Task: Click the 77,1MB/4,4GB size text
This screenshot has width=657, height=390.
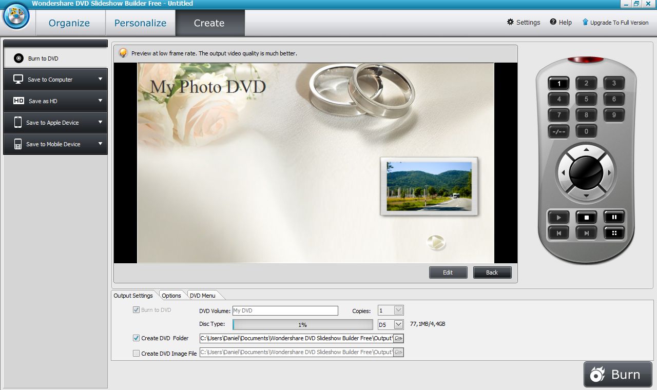Action: coord(428,324)
